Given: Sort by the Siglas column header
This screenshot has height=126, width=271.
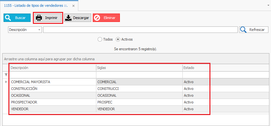Looking at the screenshot, I should (x=139, y=68).
